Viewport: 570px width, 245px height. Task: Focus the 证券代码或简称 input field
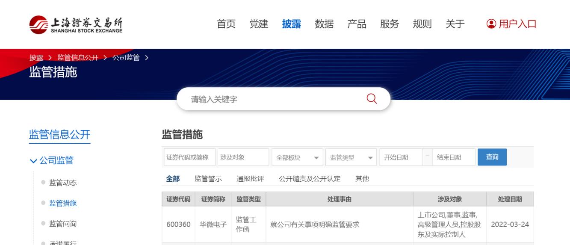tap(189, 157)
